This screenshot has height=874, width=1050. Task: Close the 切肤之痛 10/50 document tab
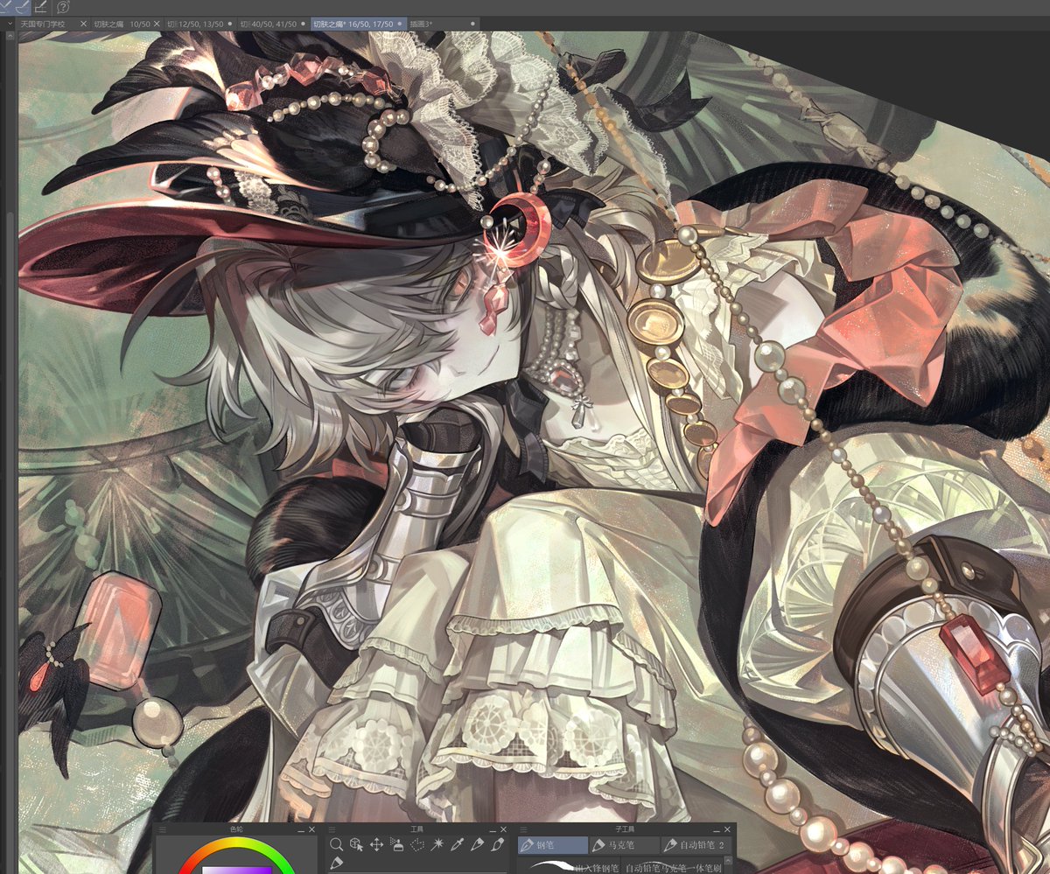[157, 24]
